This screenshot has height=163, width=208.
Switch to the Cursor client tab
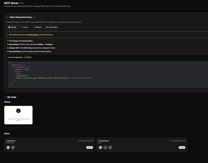pos(24,27)
